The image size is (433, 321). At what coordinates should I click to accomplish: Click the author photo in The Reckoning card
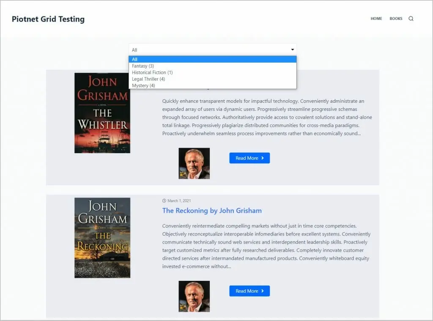point(194,296)
